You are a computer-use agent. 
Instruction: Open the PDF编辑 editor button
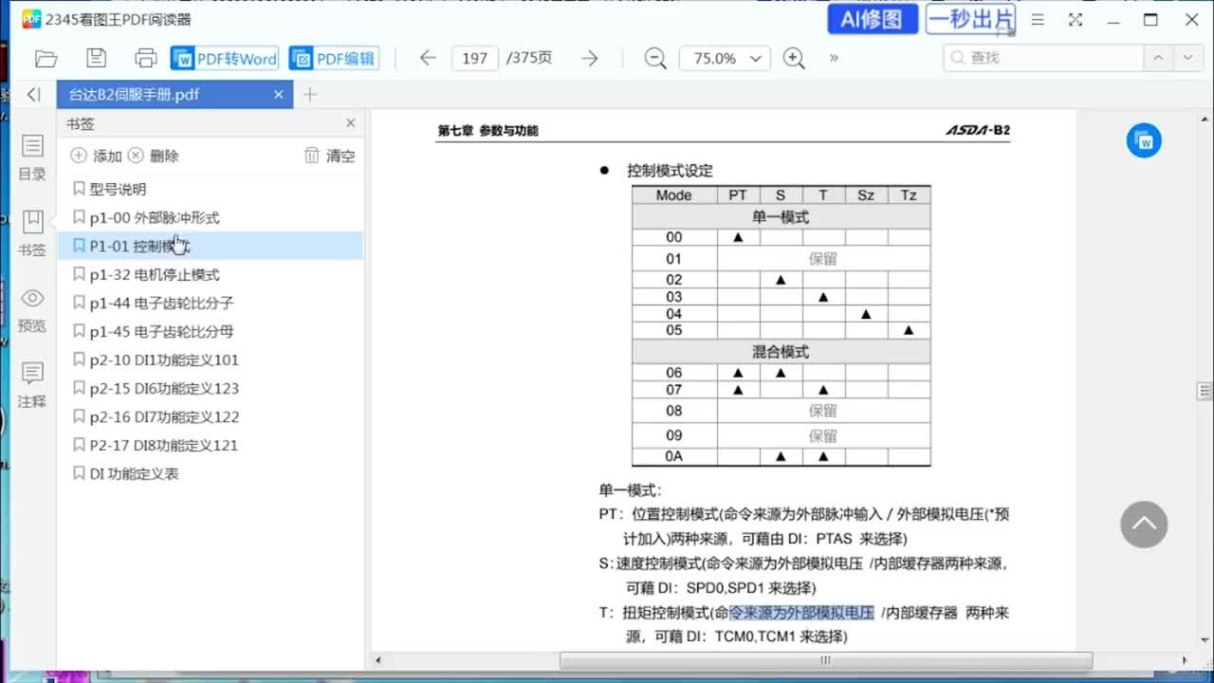pyautogui.click(x=334, y=58)
